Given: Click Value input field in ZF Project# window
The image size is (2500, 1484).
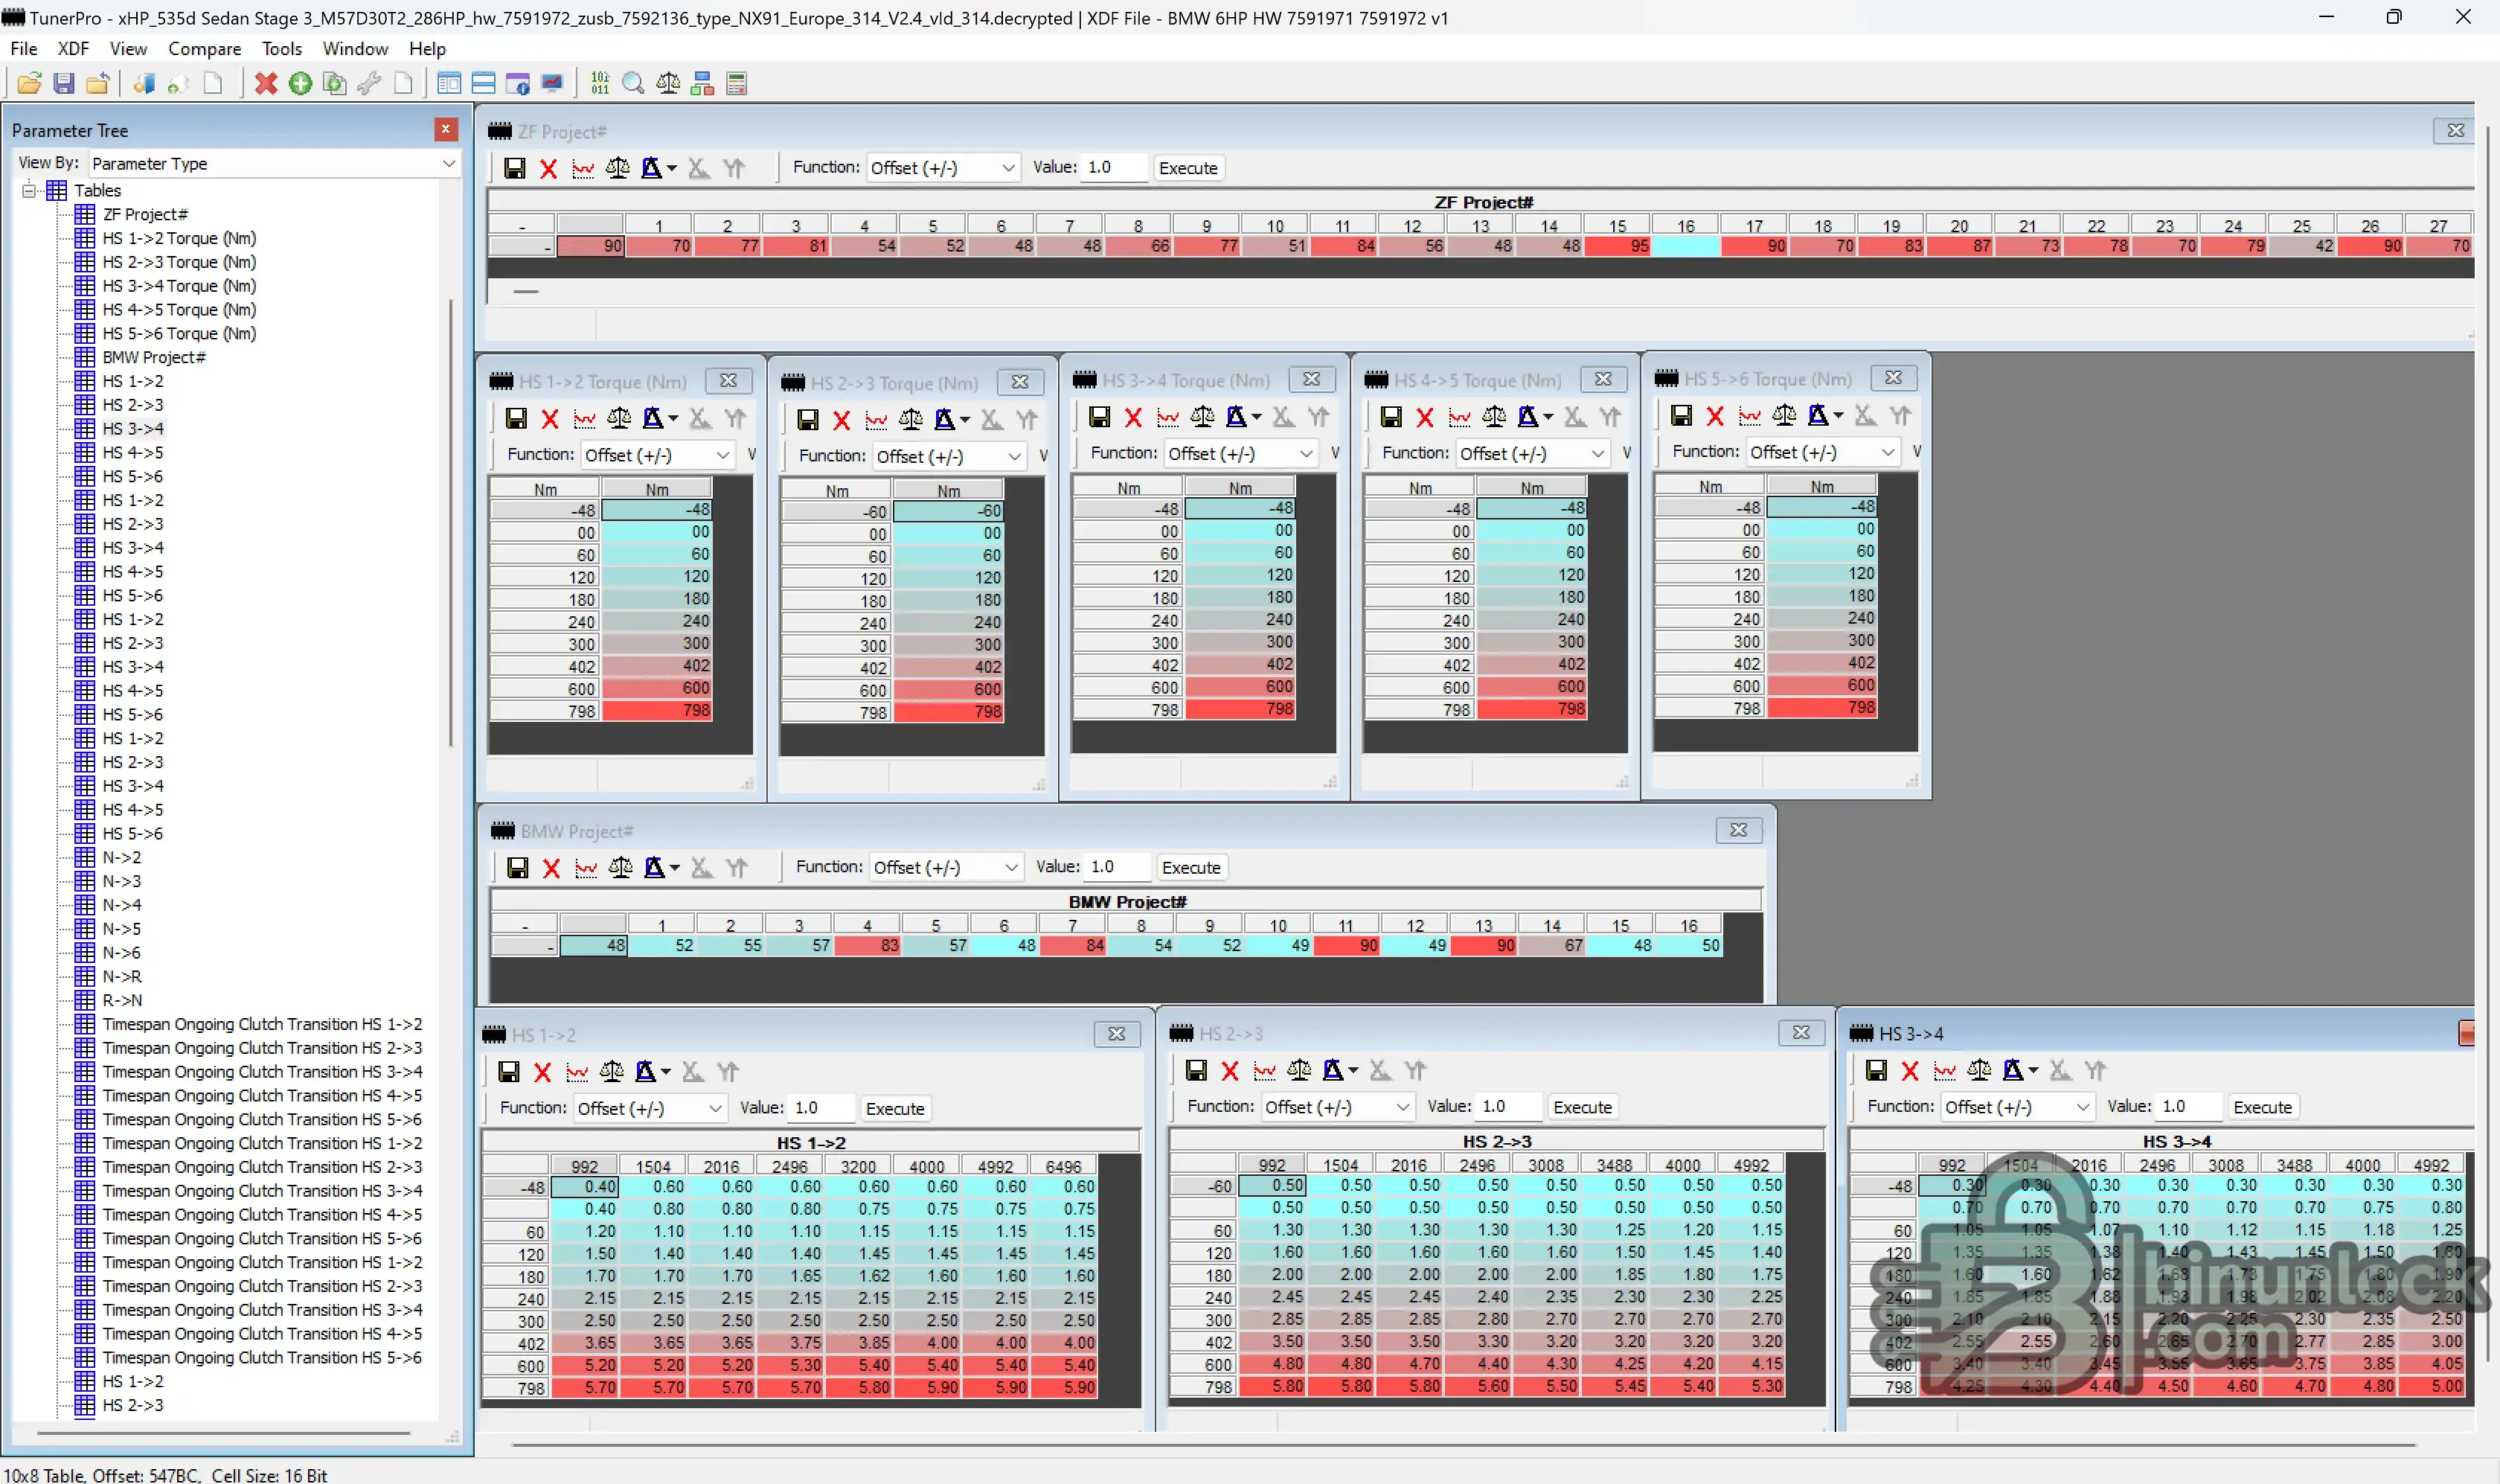Looking at the screenshot, I should tap(1112, 168).
